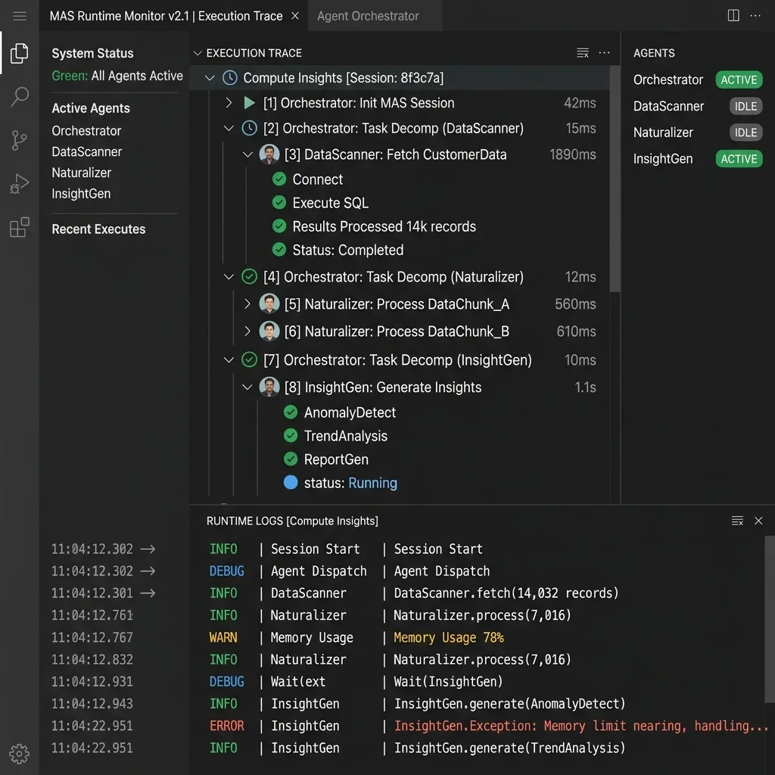This screenshot has width=775, height=775.
Task: Click check circle on step [4] Naturalizer
Action: (x=249, y=277)
